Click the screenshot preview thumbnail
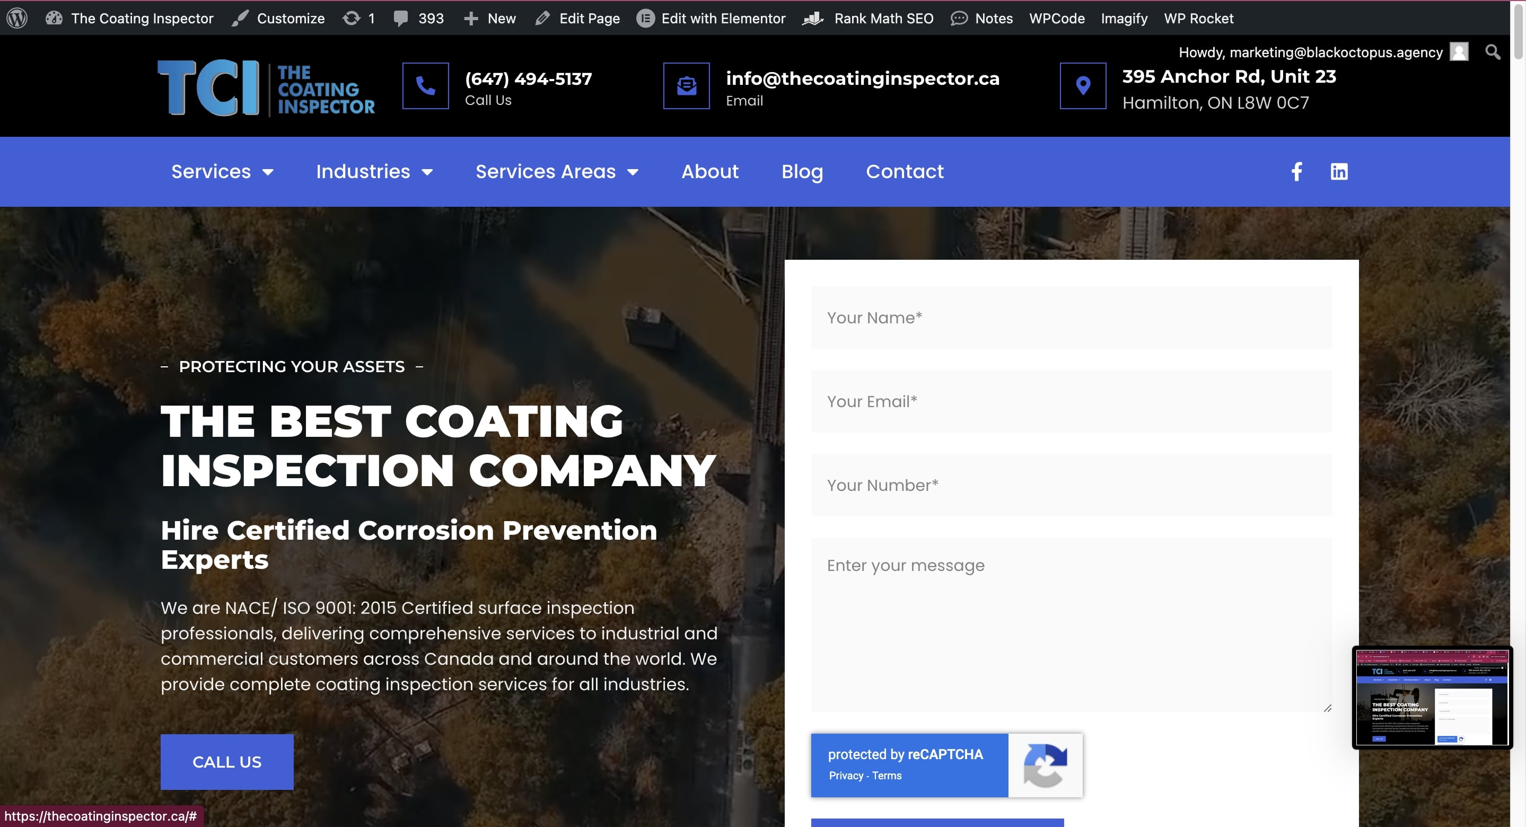The height and width of the screenshot is (827, 1526). pyautogui.click(x=1431, y=697)
